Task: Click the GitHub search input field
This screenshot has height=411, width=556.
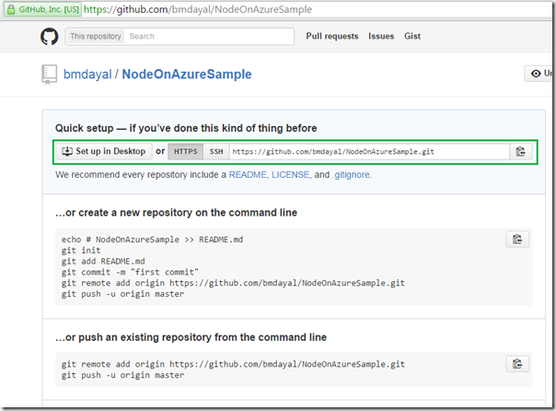Action: click(x=209, y=36)
